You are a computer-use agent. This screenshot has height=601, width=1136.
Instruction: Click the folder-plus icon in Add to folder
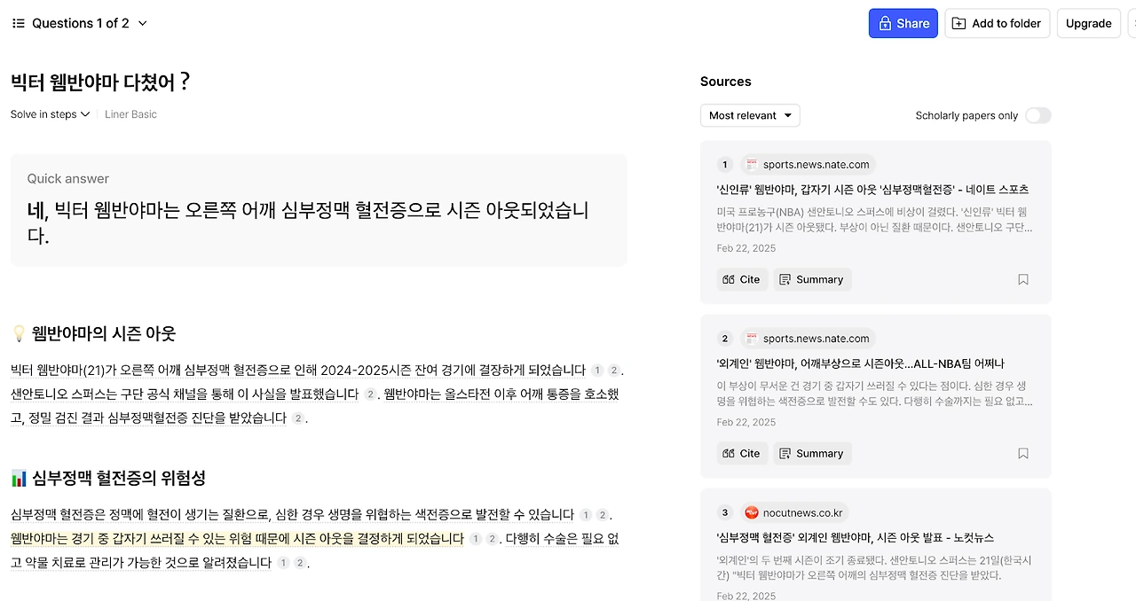click(x=958, y=24)
